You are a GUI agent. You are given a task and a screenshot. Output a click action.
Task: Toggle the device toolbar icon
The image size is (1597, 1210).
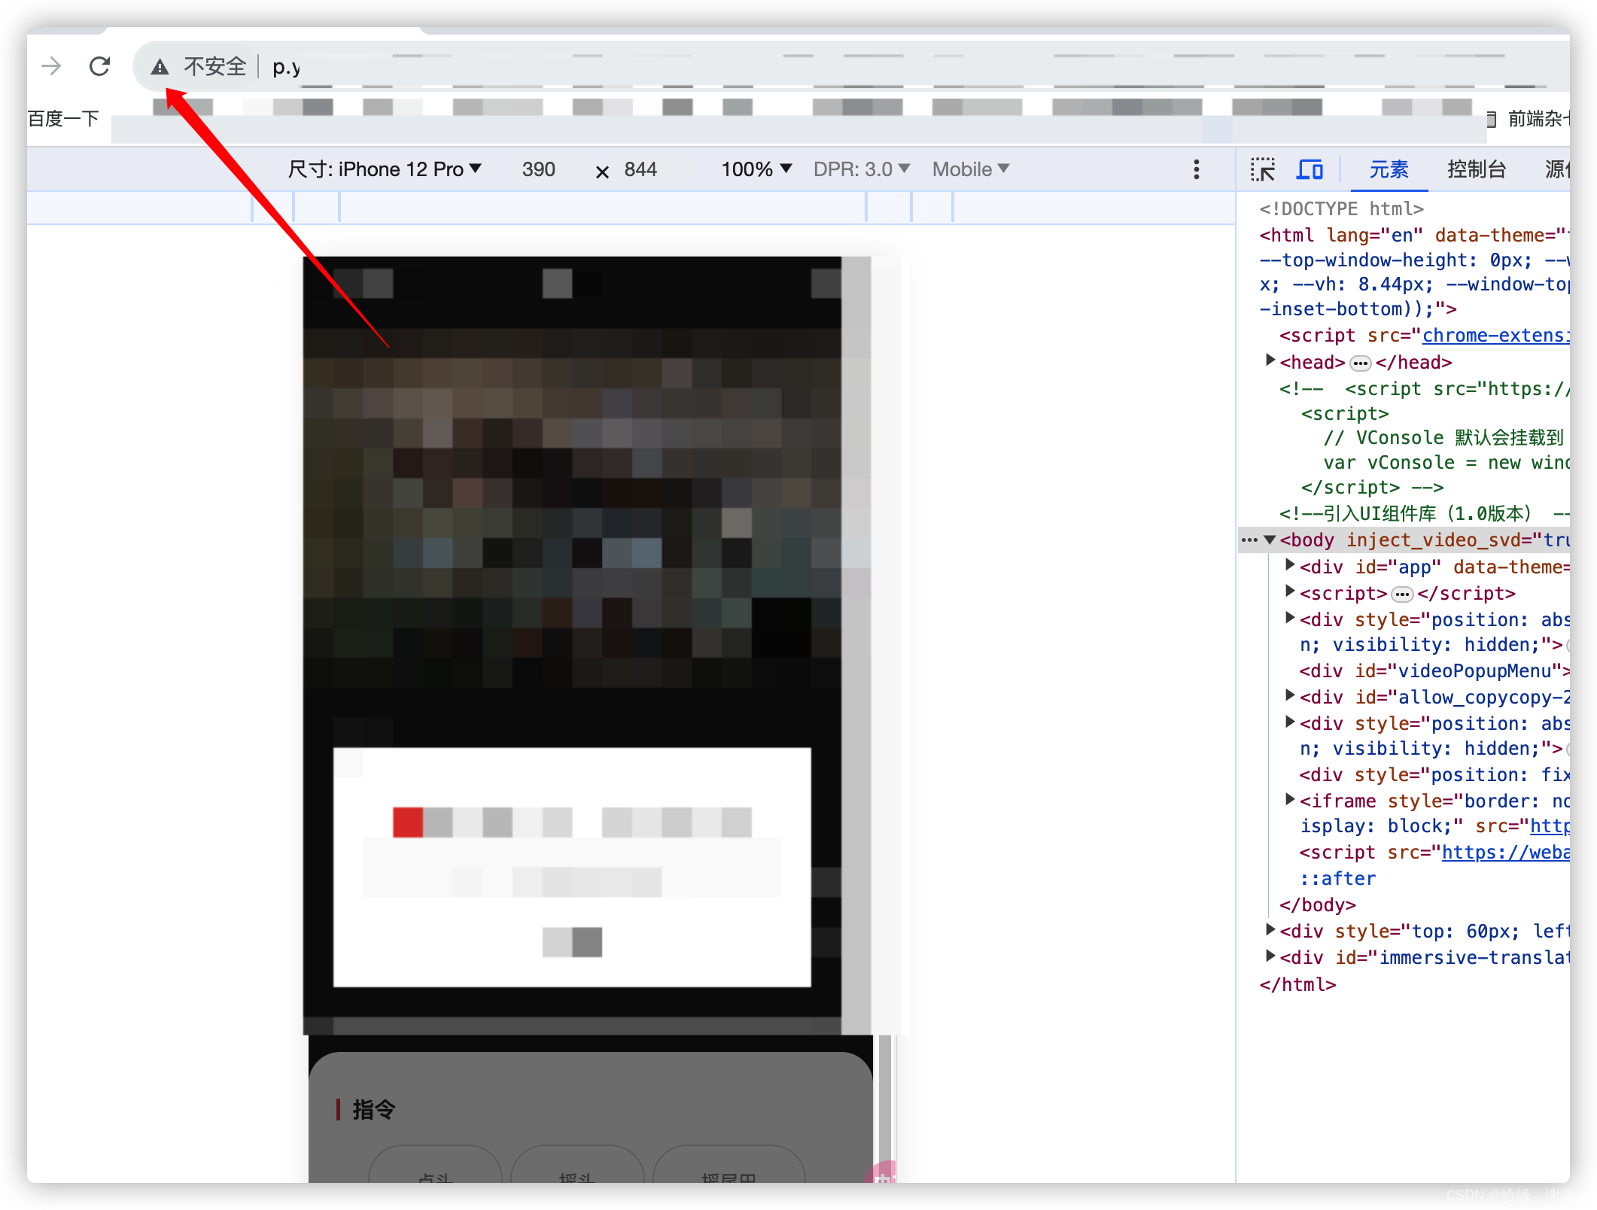pyautogui.click(x=1309, y=169)
